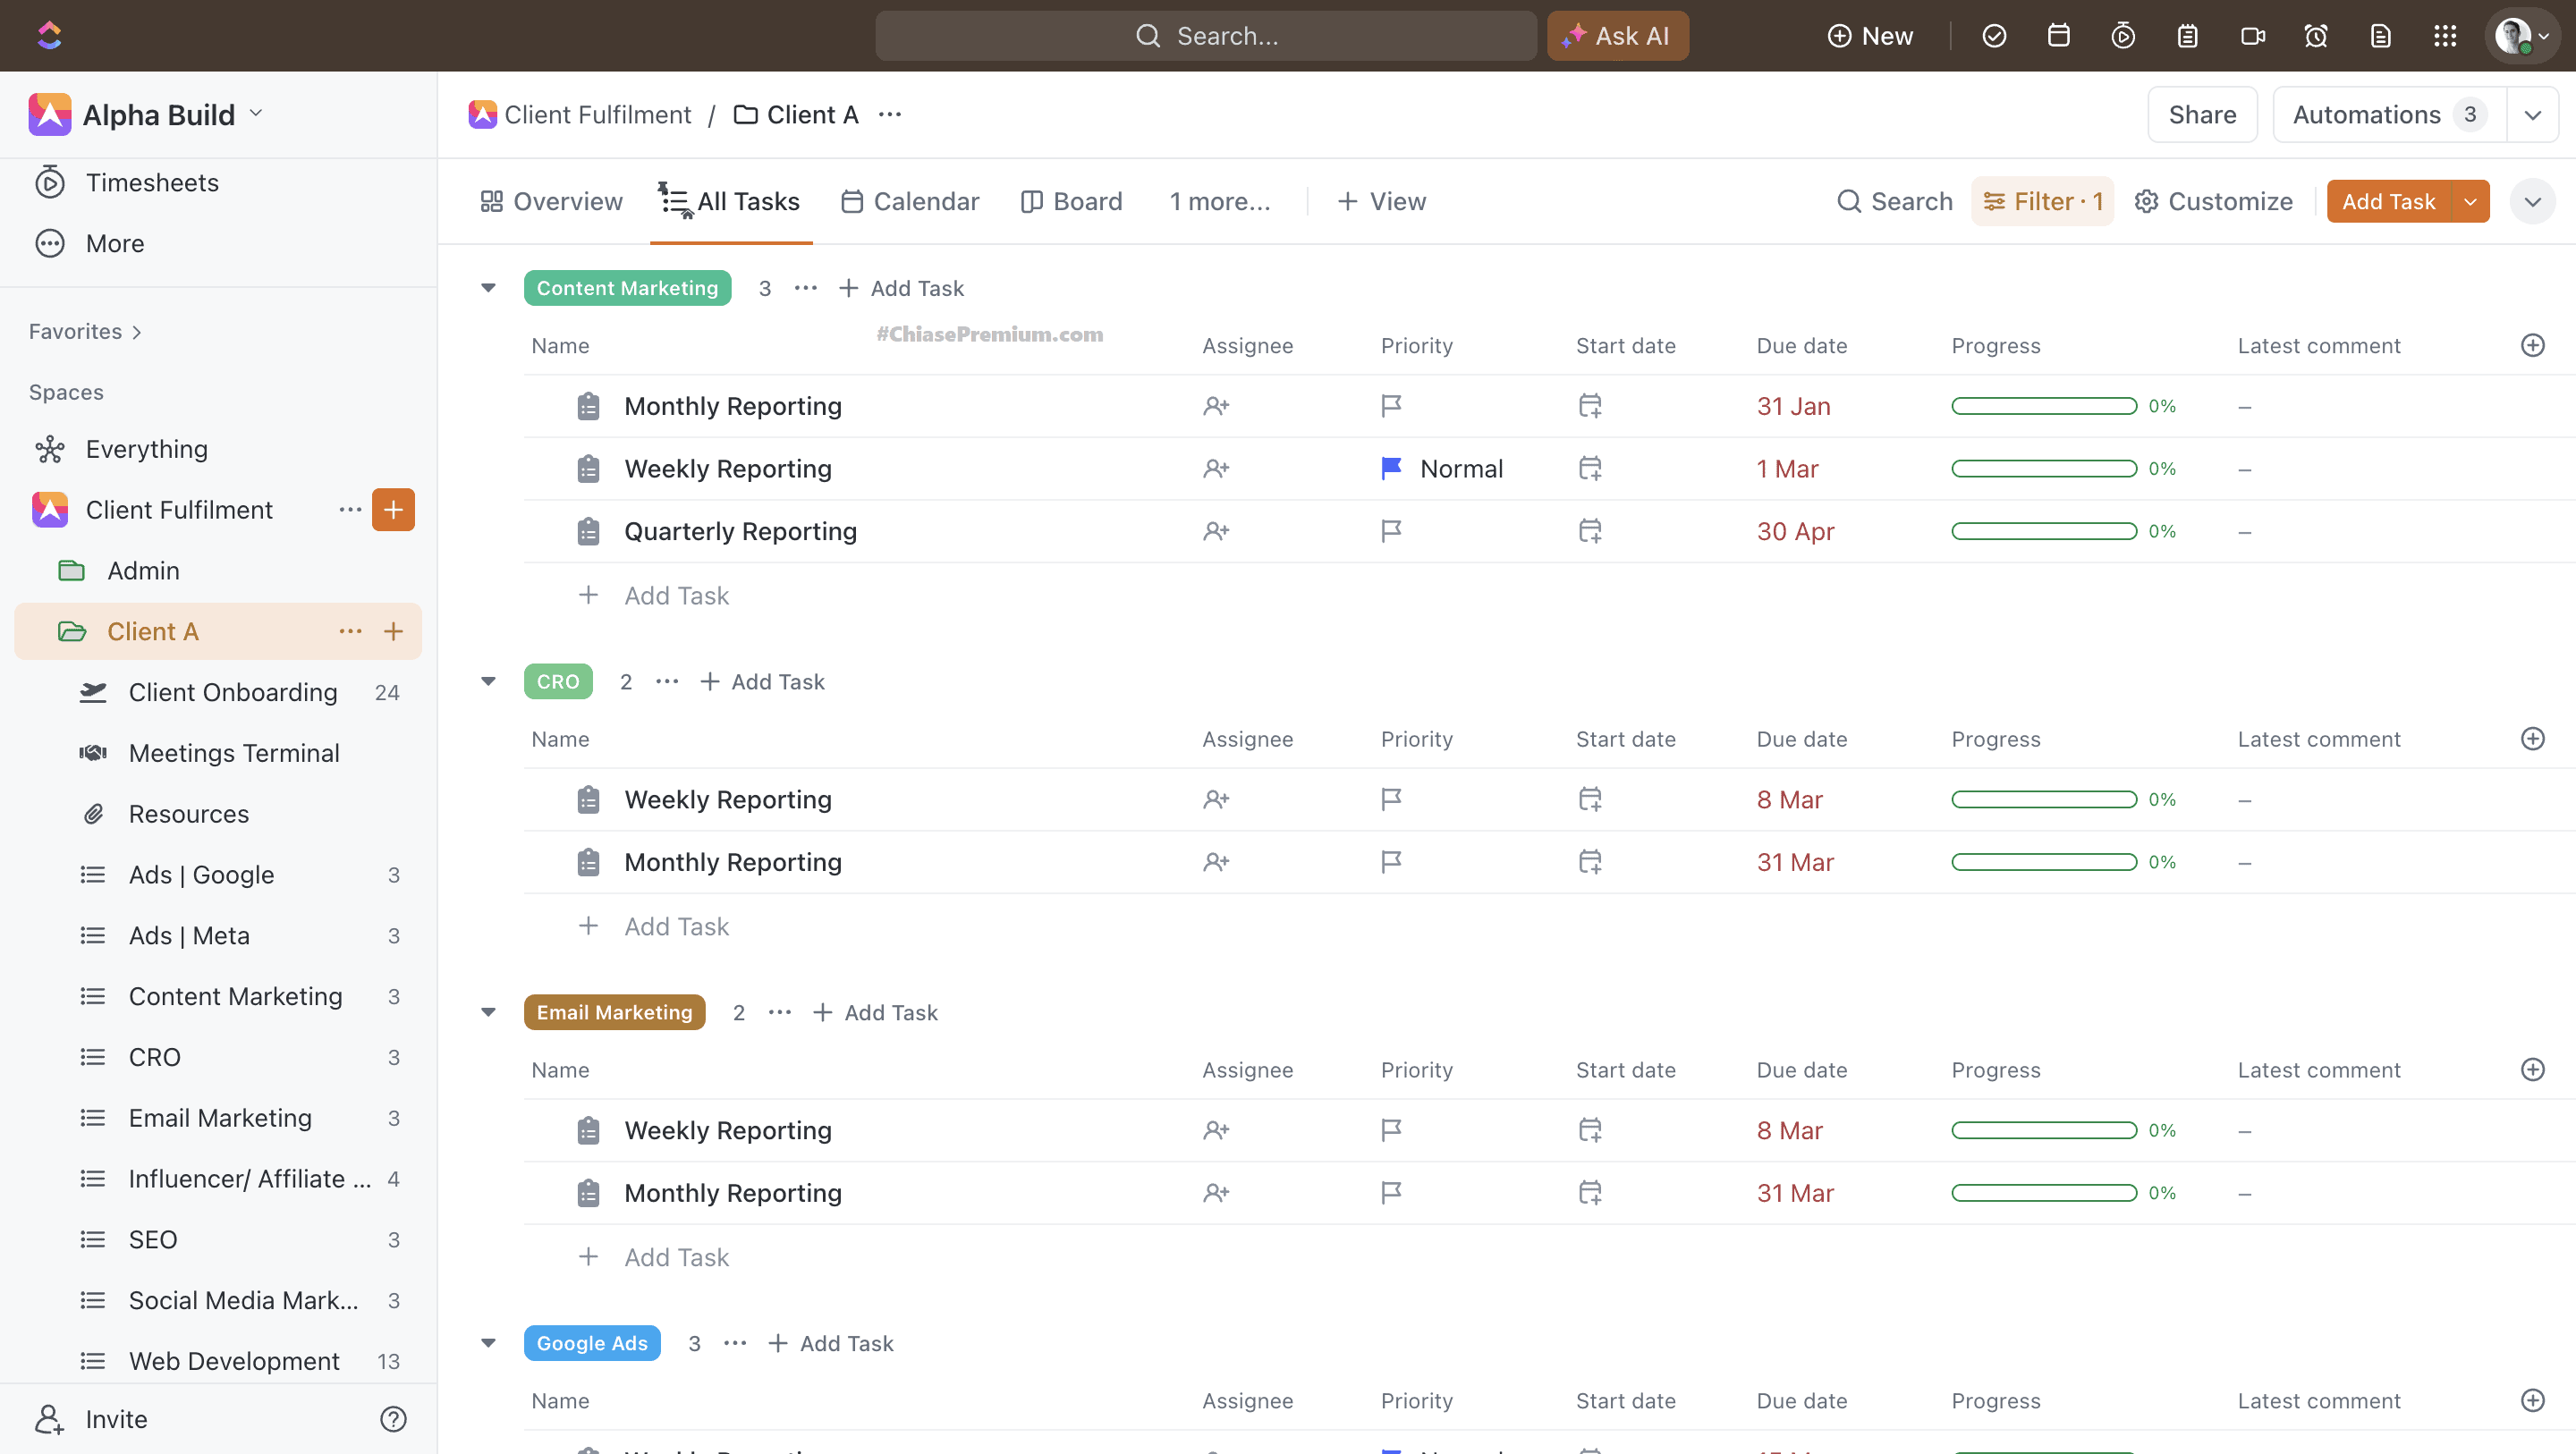The height and width of the screenshot is (1454, 2576).
Task: Set start date for Monthly Reporting
Action: (1590, 405)
